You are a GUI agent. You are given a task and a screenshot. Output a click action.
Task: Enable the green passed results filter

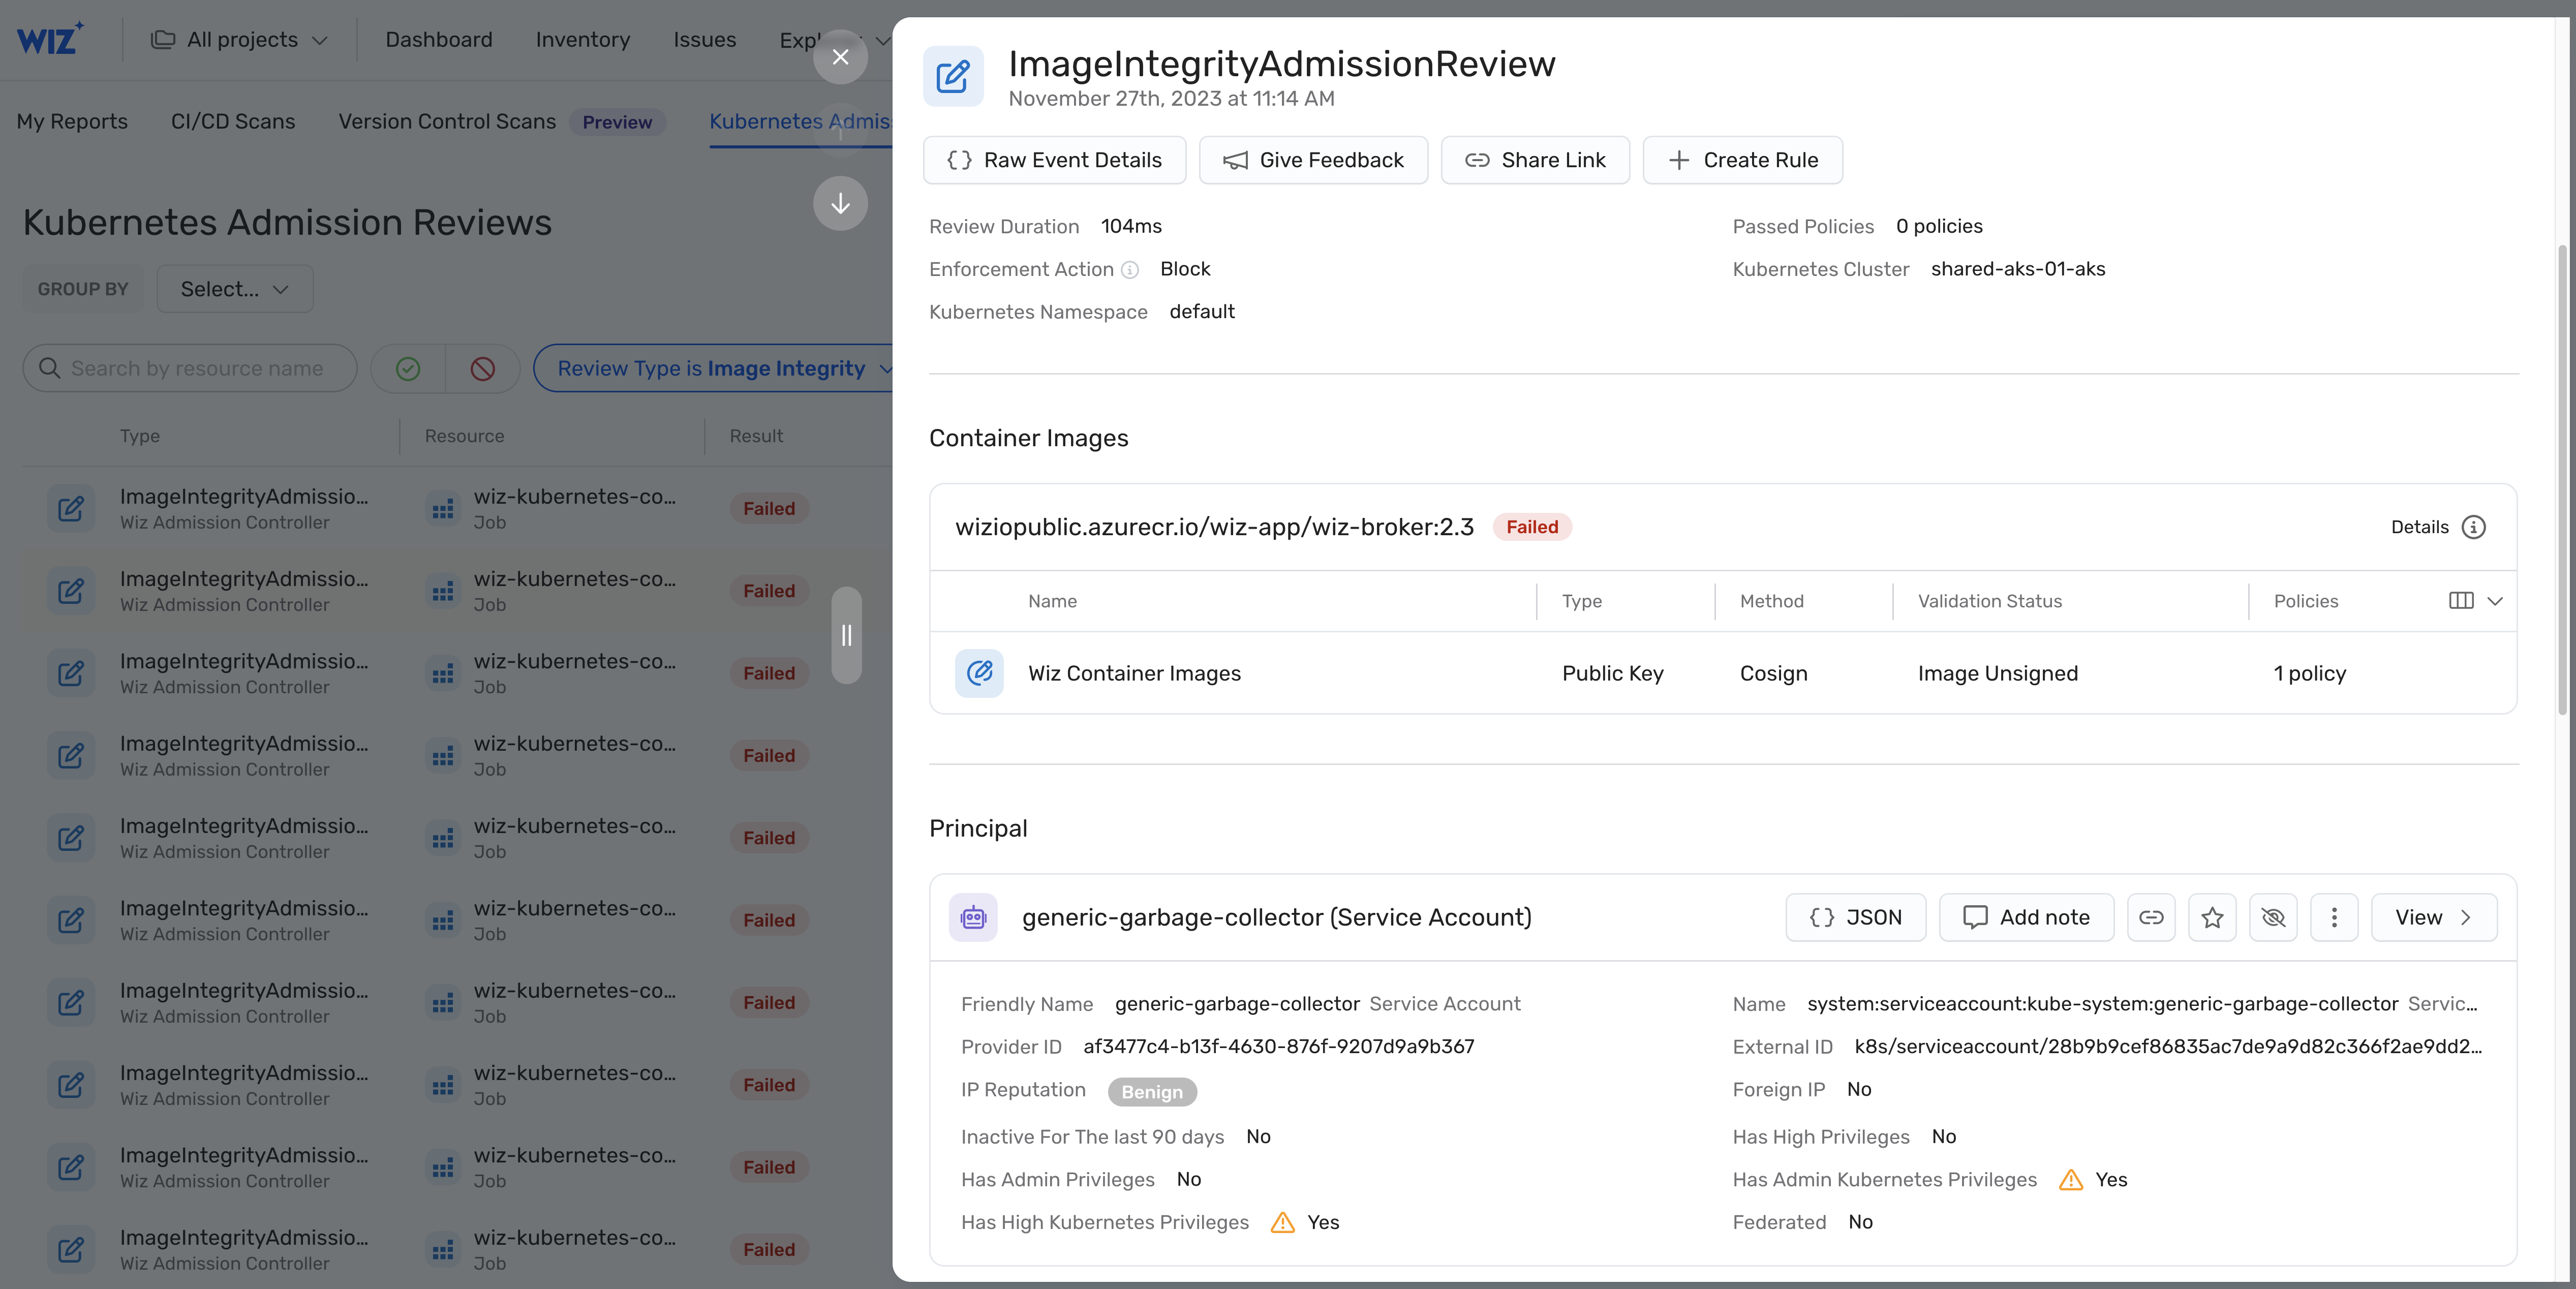pos(408,368)
